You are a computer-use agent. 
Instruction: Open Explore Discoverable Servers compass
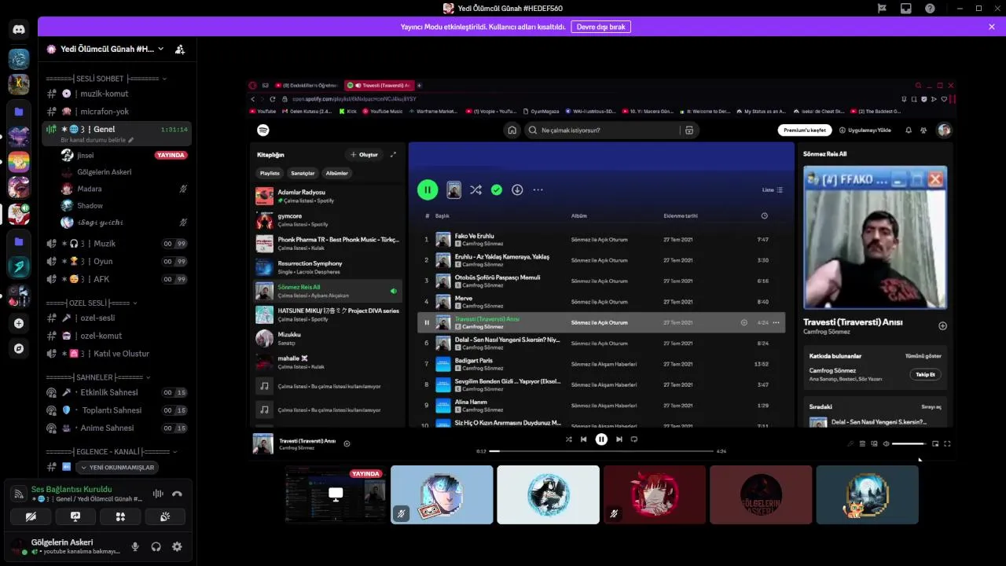pos(19,348)
